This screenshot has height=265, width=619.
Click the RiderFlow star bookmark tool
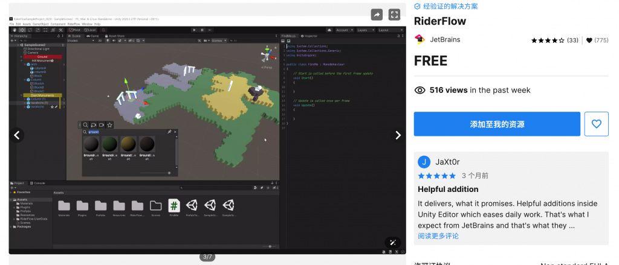click(110, 125)
